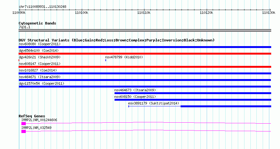Click the nsv608080 (Cooper2011) blue gain bar
The height and width of the screenshot is (149, 280).
pyautogui.click(x=145, y=47)
